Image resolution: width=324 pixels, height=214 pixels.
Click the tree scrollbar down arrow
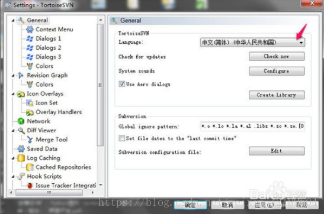(x=101, y=185)
